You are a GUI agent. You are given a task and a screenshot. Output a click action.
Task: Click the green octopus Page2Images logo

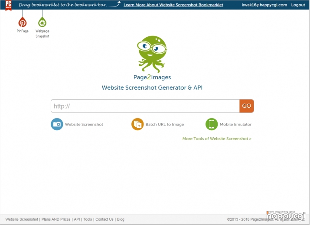pos(152,54)
